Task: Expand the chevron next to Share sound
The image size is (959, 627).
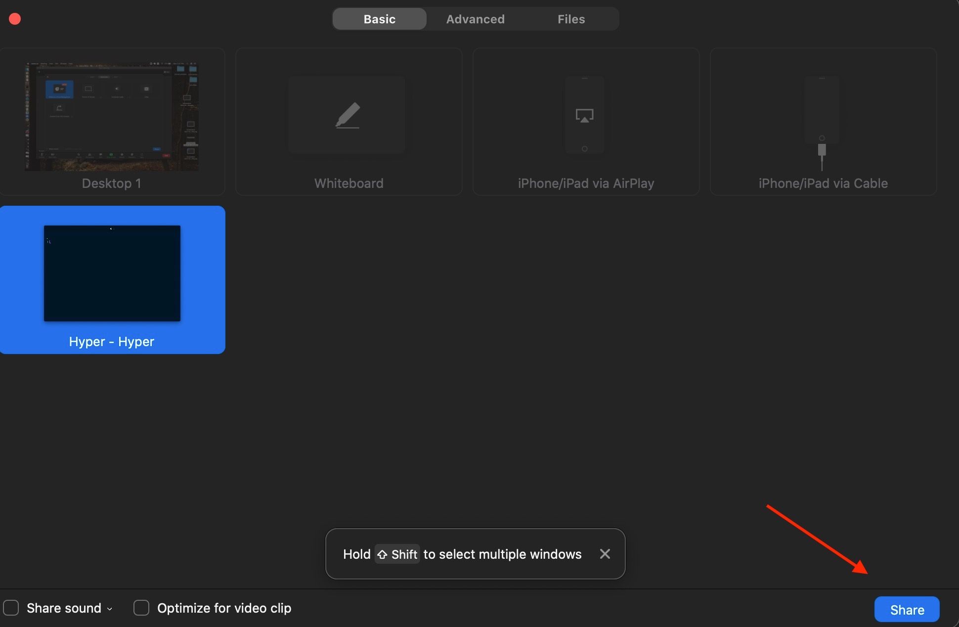Action: tap(109, 609)
